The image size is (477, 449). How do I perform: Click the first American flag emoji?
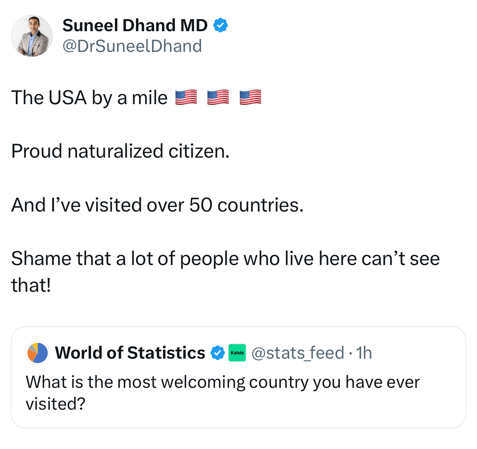[x=186, y=98]
